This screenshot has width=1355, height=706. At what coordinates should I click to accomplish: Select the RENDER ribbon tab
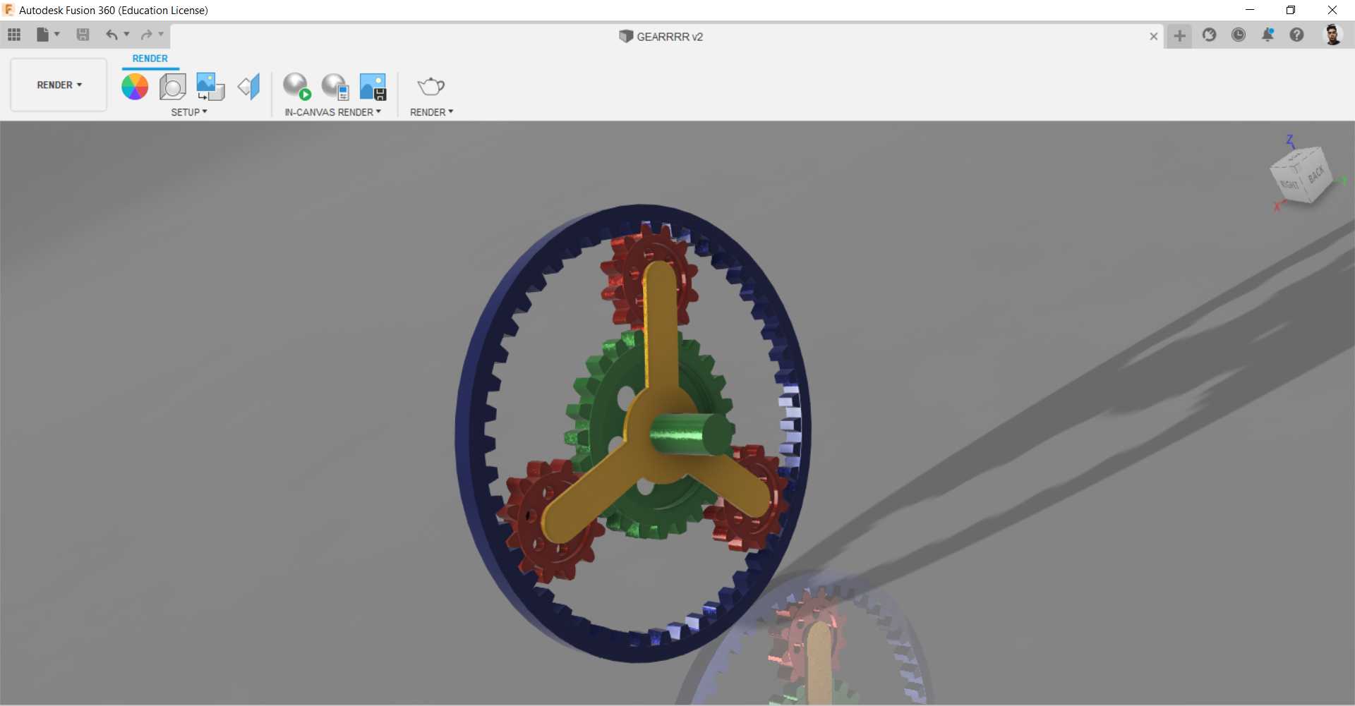pos(150,59)
